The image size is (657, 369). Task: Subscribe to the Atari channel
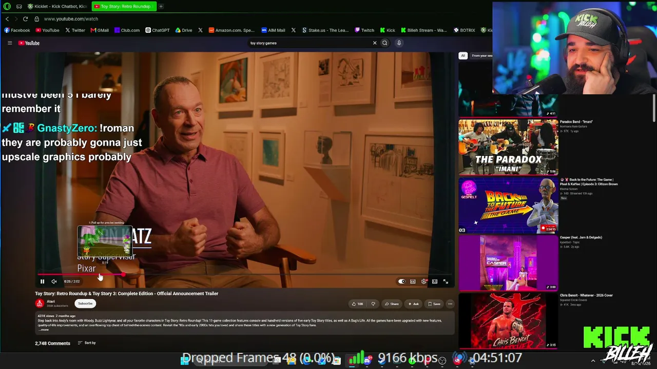pyautogui.click(x=85, y=303)
